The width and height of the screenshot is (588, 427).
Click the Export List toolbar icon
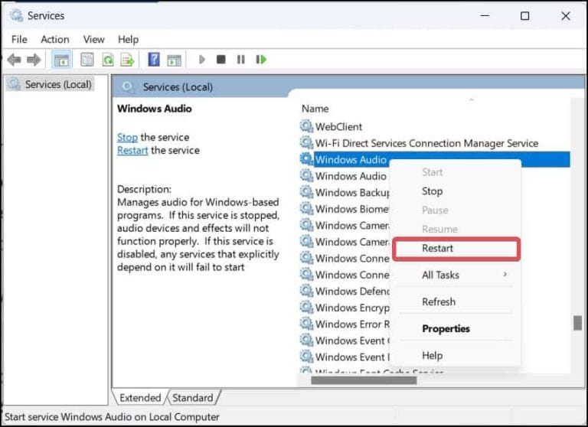(x=127, y=60)
